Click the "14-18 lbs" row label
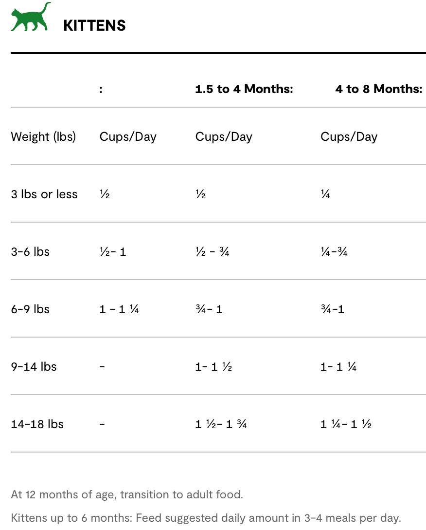Screen dimensions: 426x530 37,424
